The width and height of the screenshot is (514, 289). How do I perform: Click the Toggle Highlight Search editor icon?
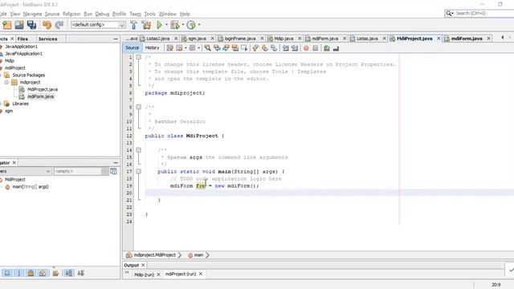pos(235,48)
